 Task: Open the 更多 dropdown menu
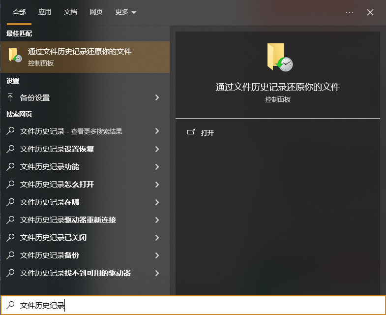[x=125, y=12]
